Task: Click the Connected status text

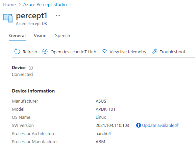Action: (22, 75)
